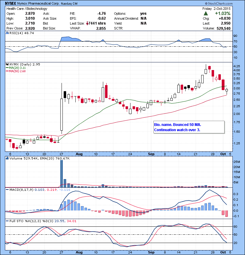Click the RSI(14) 48.74 indicator title

(x=22, y=33)
